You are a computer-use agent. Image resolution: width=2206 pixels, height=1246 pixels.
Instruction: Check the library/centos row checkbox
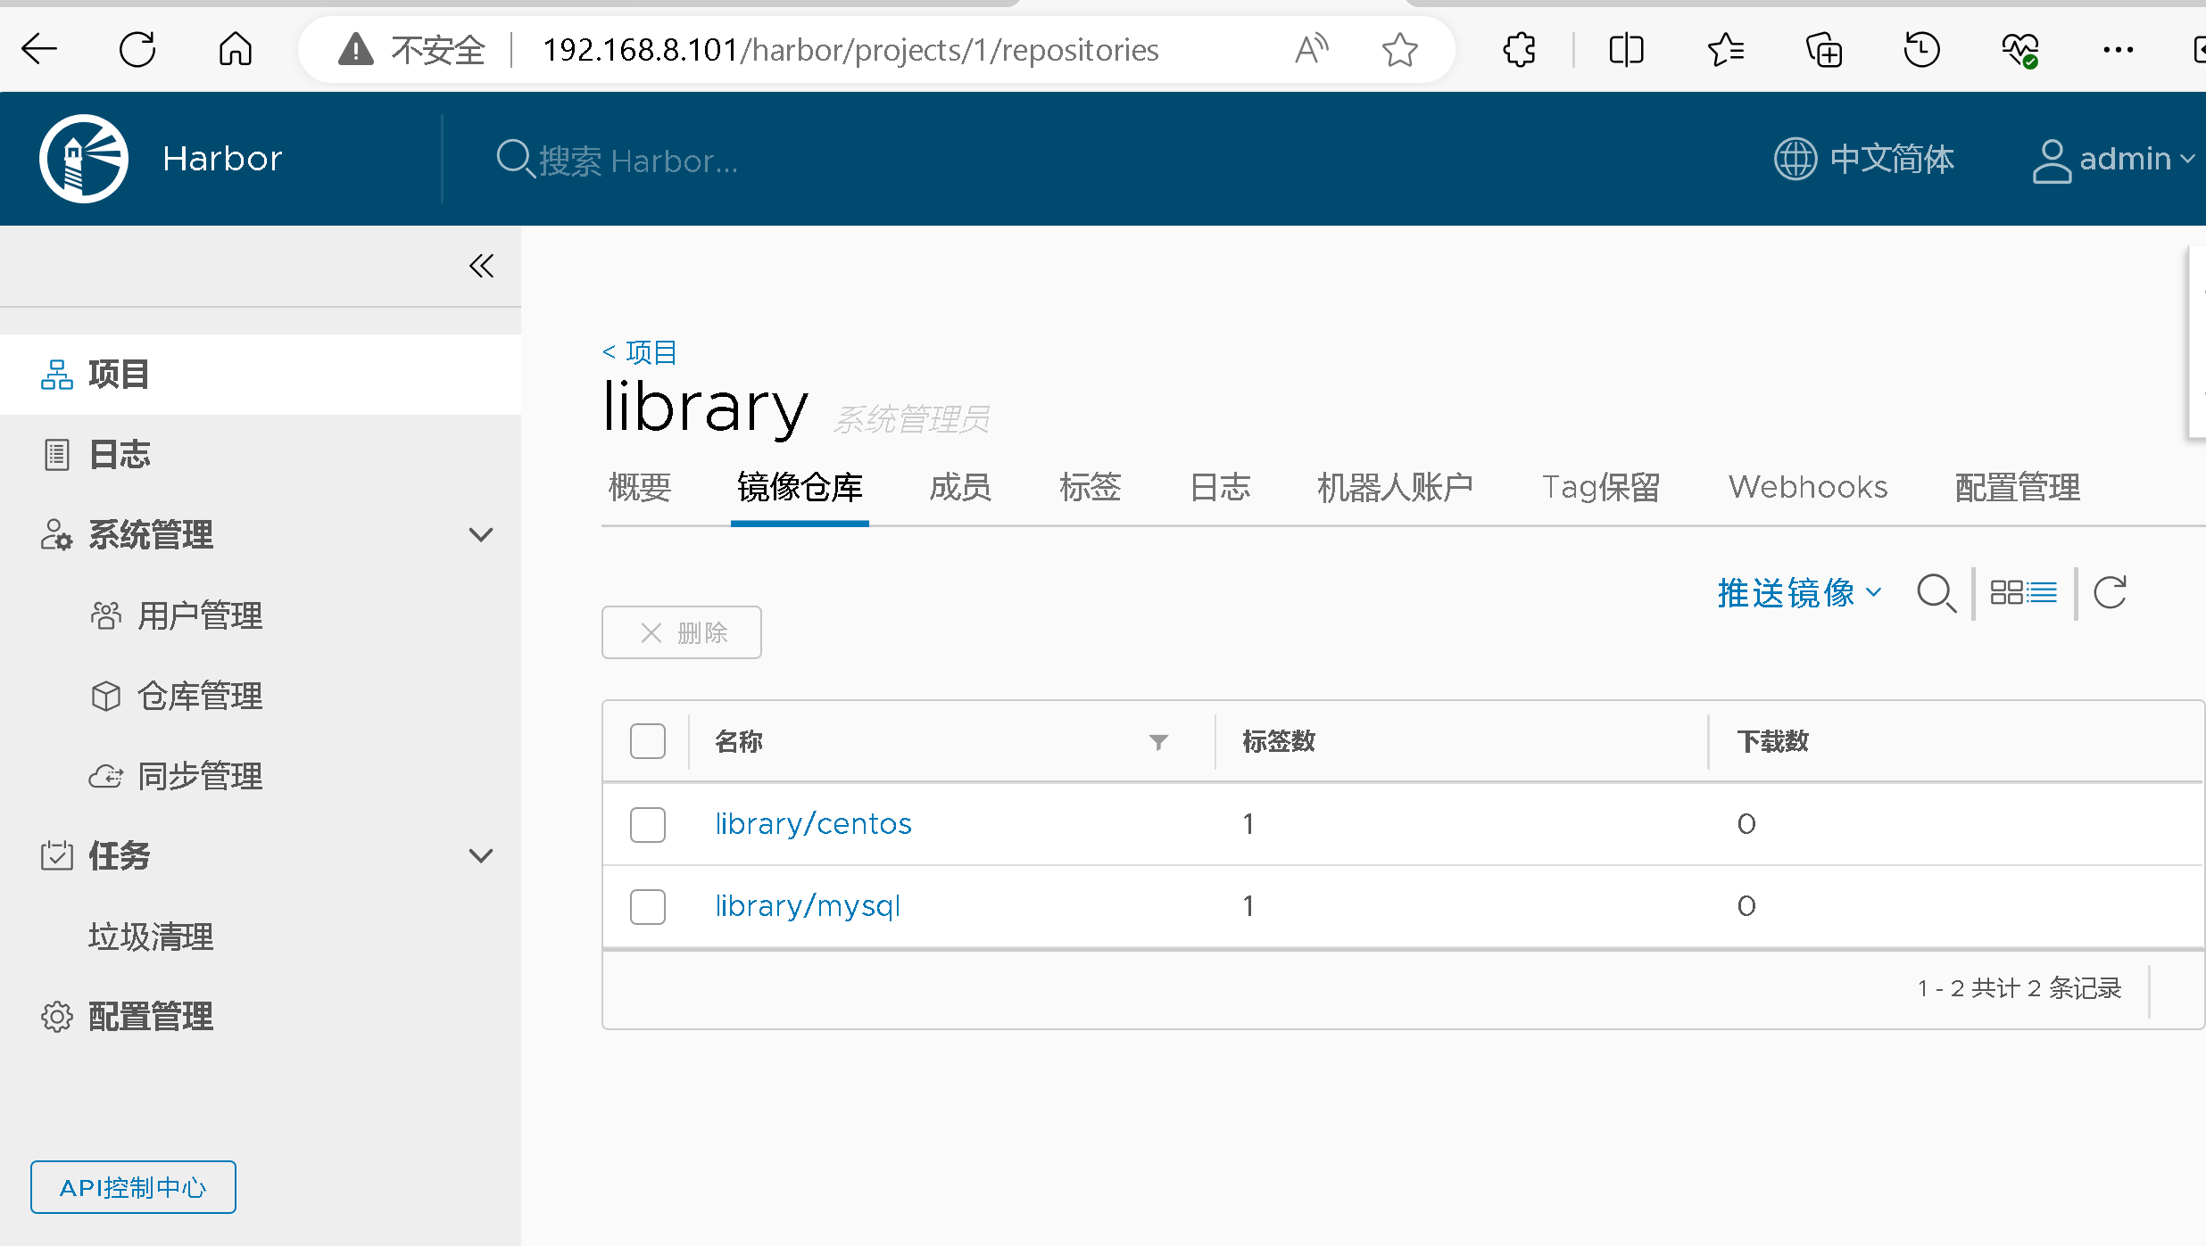pyautogui.click(x=647, y=824)
